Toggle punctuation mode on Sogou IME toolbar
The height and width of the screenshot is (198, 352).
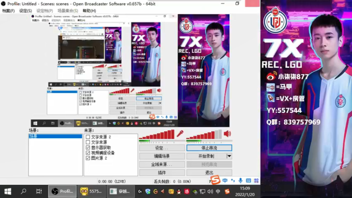pos(233,180)
